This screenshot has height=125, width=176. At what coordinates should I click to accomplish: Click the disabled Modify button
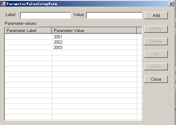[x=156, y=29]
